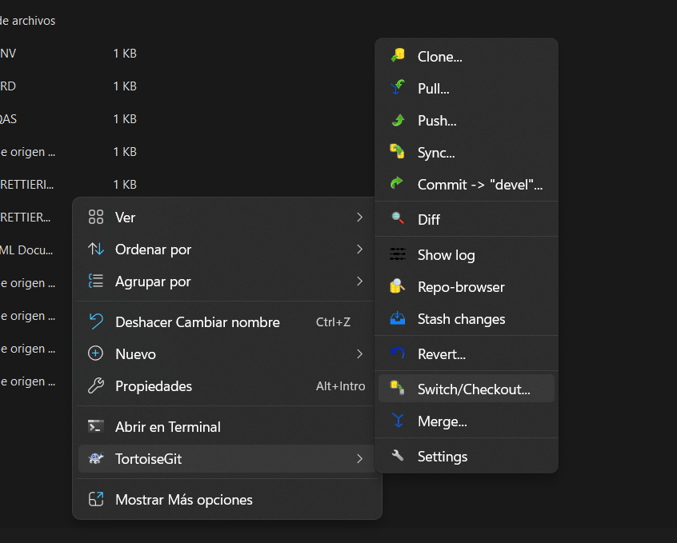Open Propiedades from the context menu

[x=154, y=386]
